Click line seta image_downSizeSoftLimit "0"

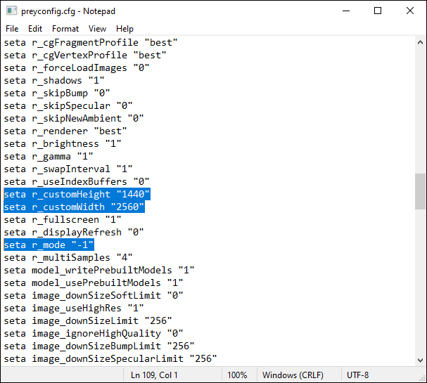pyautogui.click(x=94, y=295)
